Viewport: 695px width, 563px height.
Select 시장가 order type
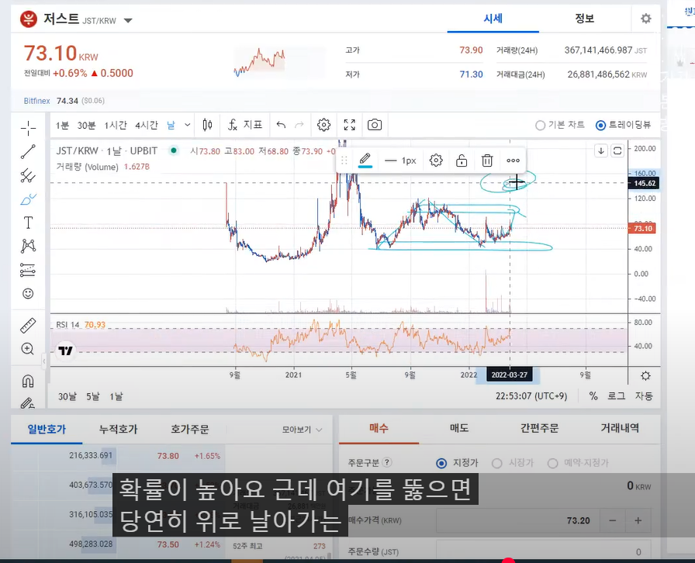pyautogui.click(x=513, y=463)
